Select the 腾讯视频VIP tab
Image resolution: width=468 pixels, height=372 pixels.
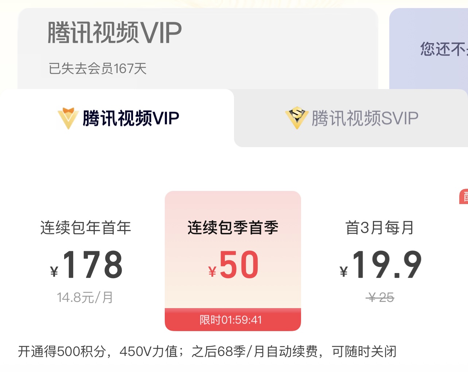click(117, 118)
